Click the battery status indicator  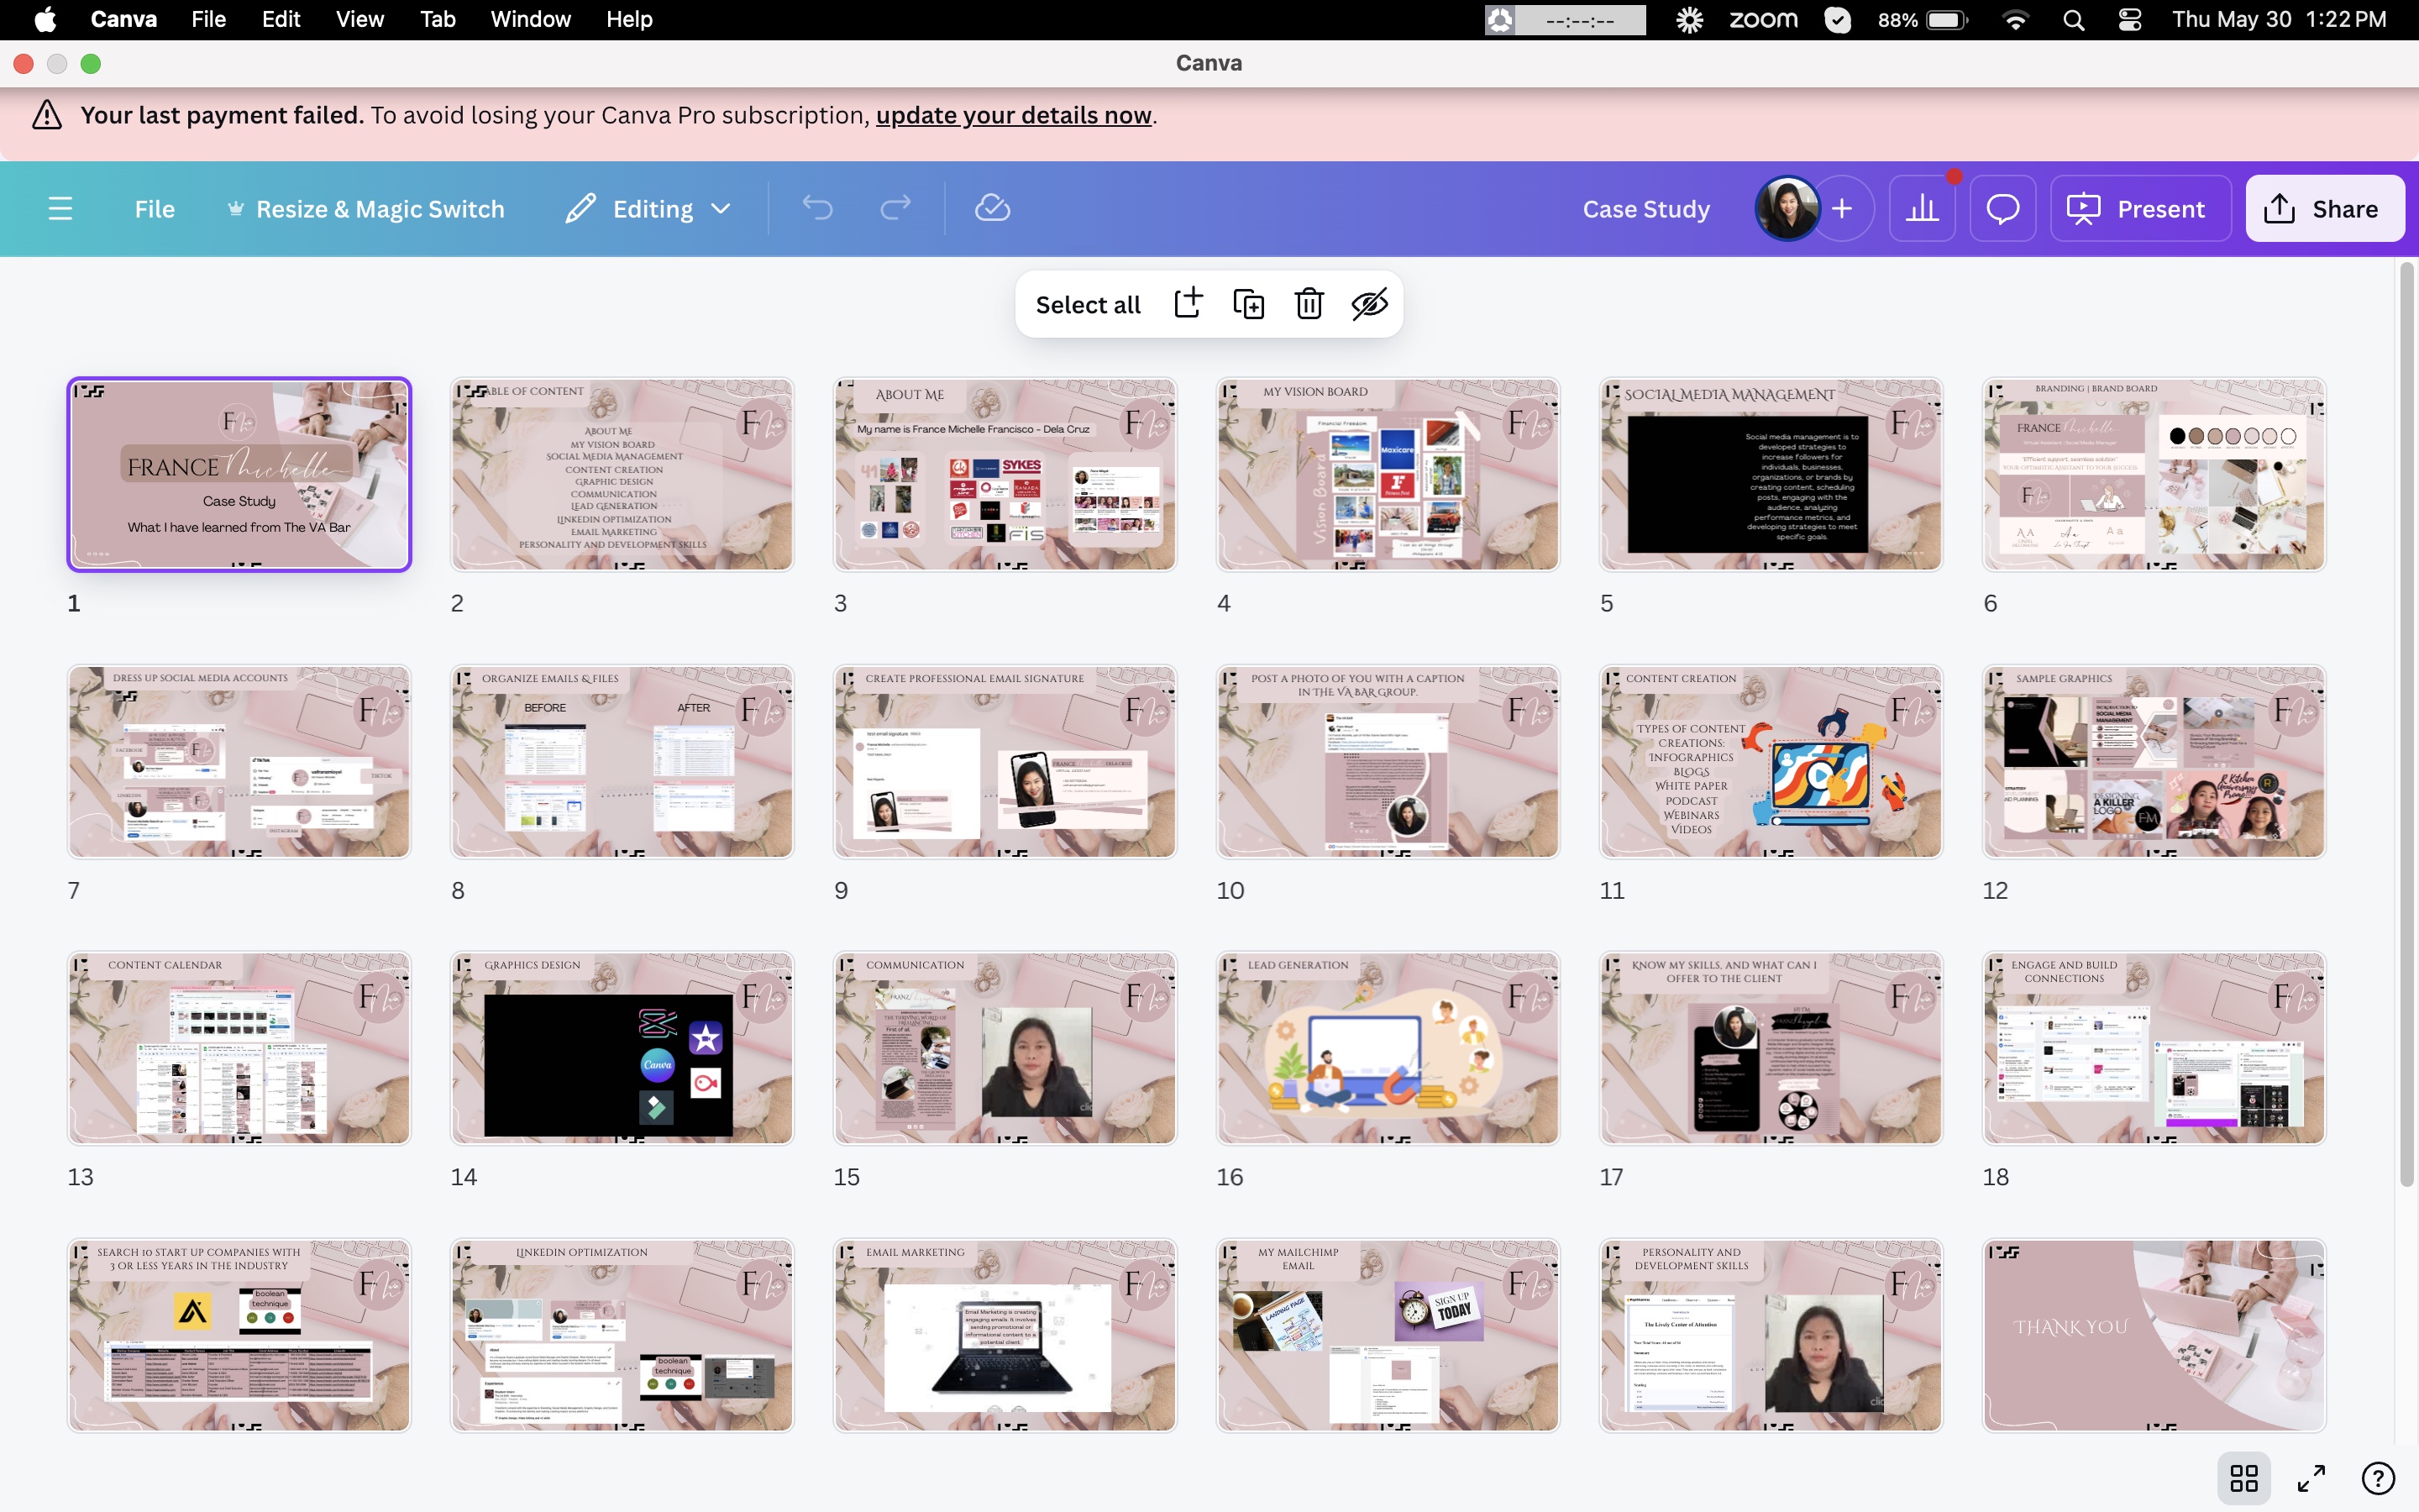point(1923,19)
